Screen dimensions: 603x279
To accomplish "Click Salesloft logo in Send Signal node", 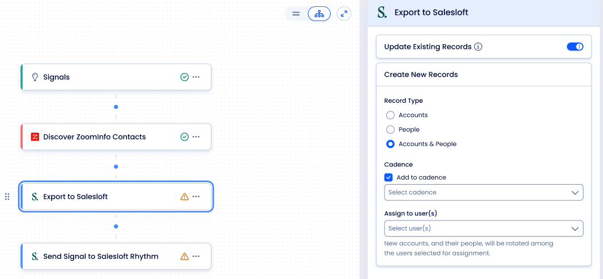I will pyautogui.click(x=35, y=257).
